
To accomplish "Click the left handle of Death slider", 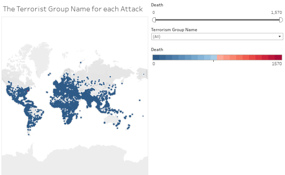I will point(154,20).
